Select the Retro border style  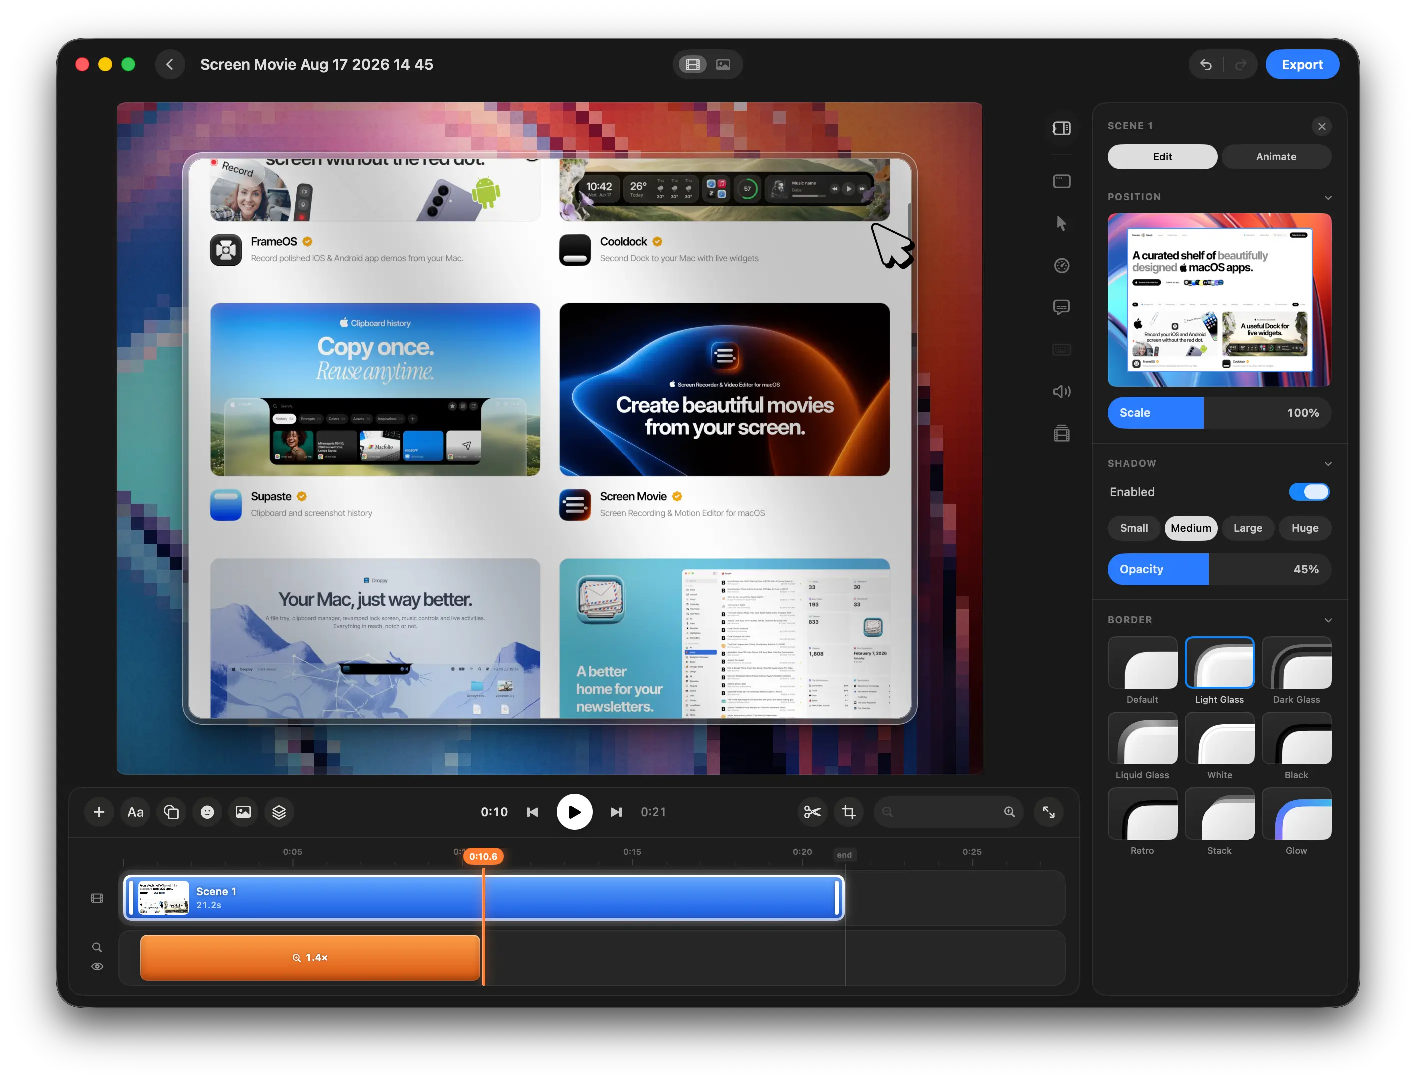(x=1142, y=813)
